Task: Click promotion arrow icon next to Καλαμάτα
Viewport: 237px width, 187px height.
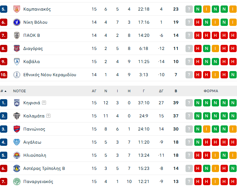Action: (49, 116)
